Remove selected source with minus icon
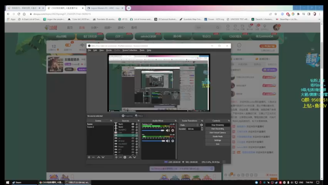Screen dimensions: 328x185 (121, 157)
